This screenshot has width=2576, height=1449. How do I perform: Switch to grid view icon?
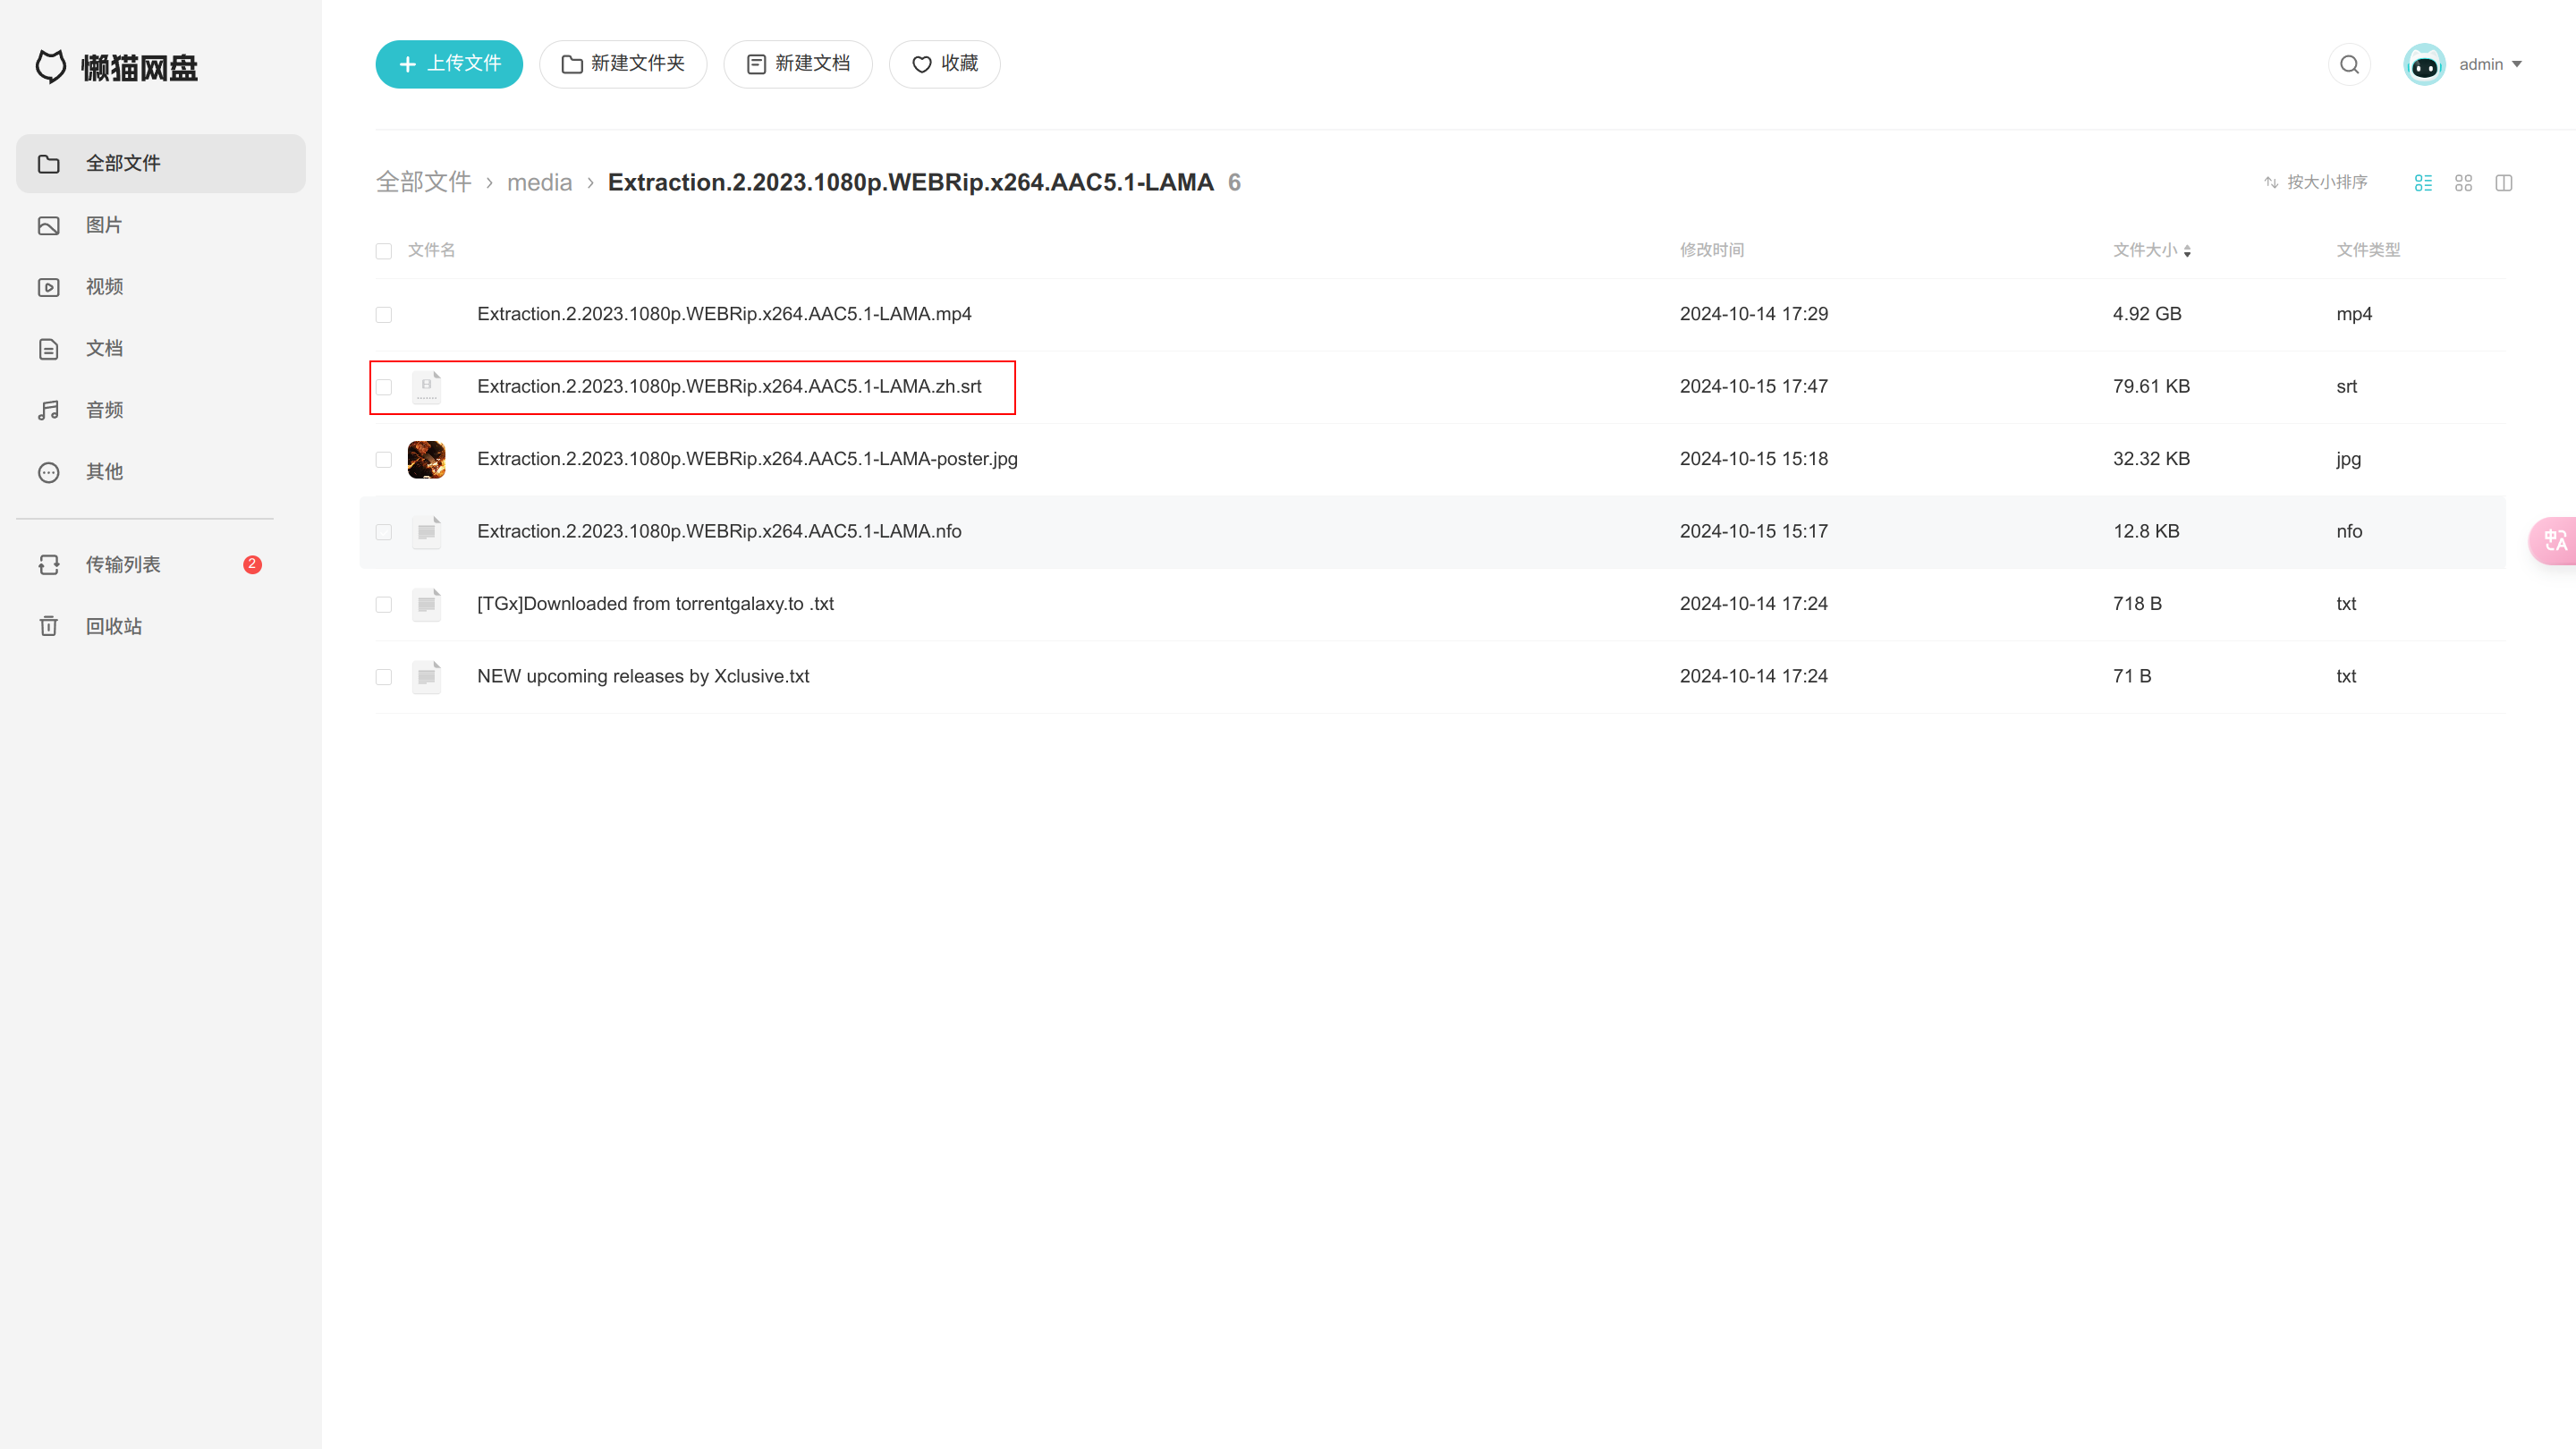pos(2463,183)
